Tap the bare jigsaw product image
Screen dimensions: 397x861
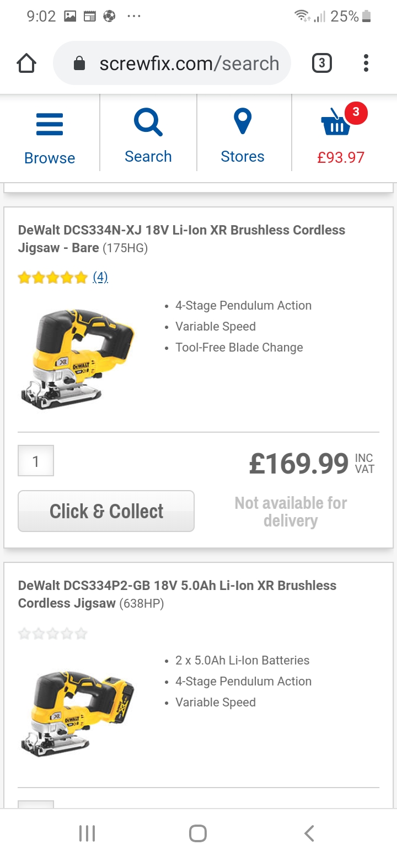tap(77, 359)
